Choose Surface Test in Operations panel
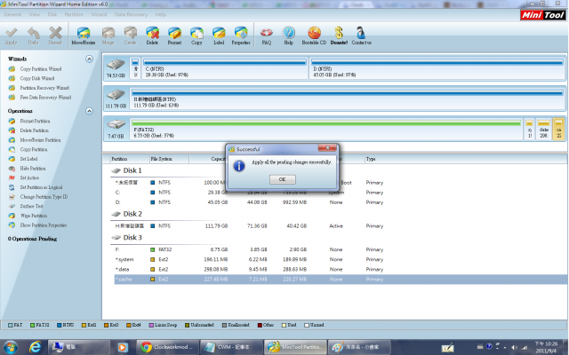The width and height of the screenshot is (569, 355). [x=32, y=206]
